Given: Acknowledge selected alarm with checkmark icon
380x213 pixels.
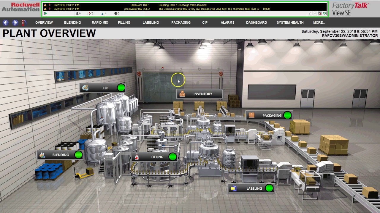Looking at the screenshot, I should pyautogui.click(x=311, y=13).
